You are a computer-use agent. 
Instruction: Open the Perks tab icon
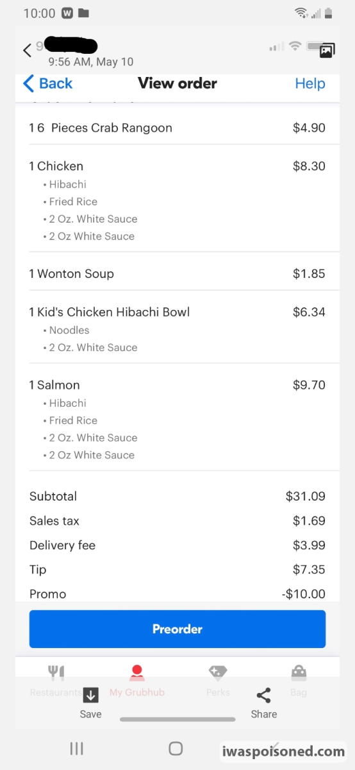(218, 672)
